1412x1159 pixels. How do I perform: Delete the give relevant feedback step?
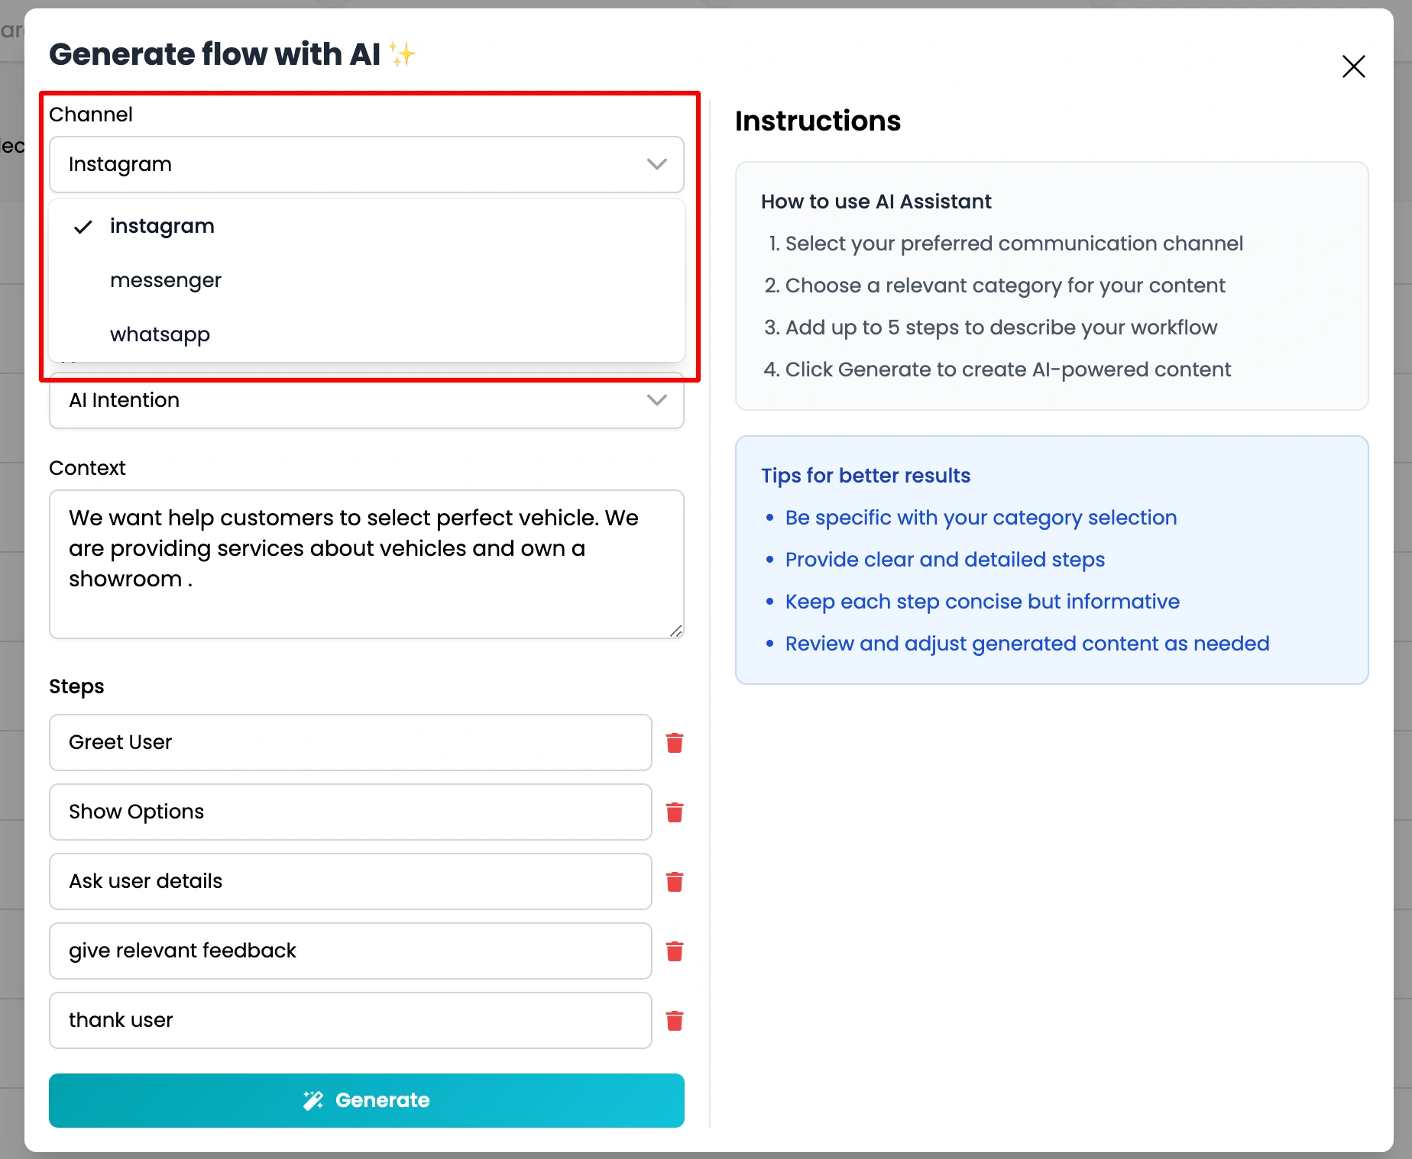[674, 951]
